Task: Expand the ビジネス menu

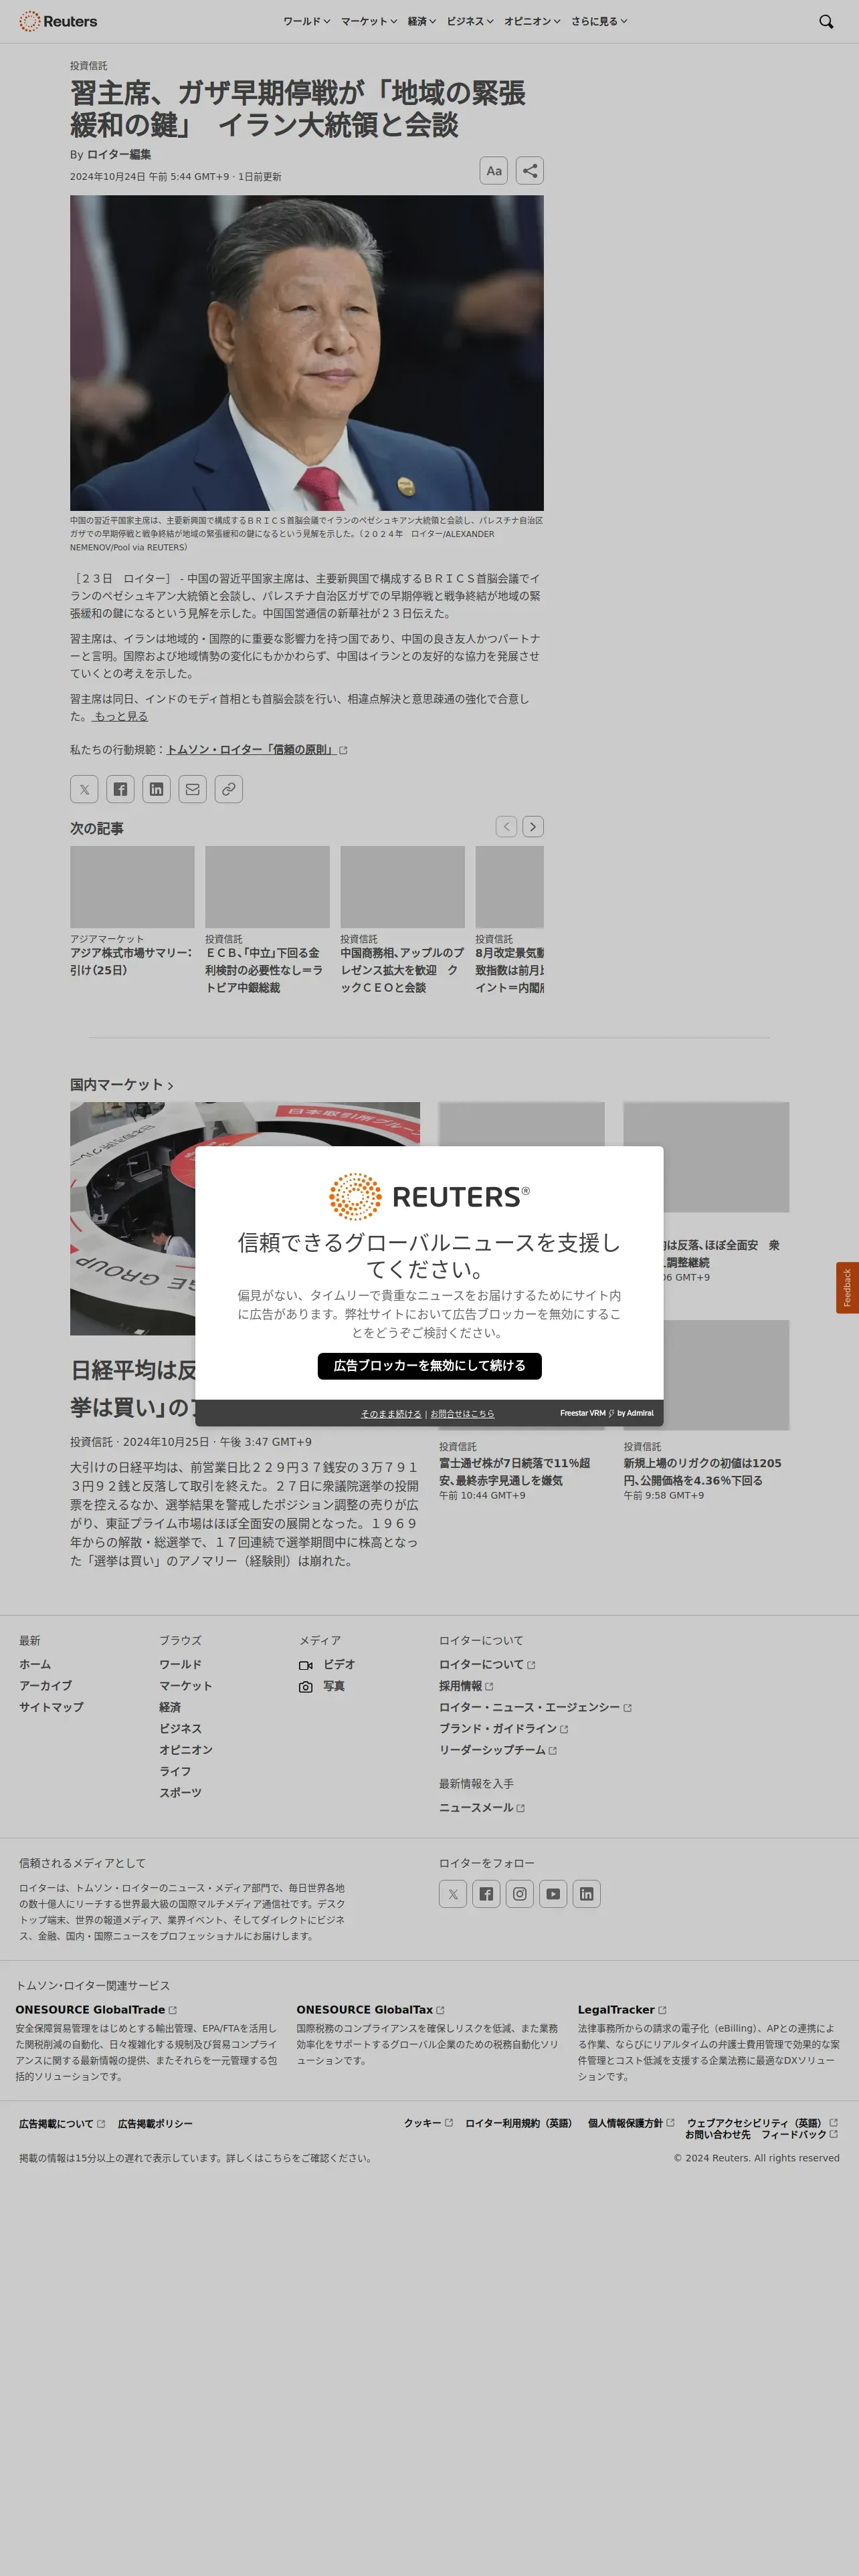Action: click(470, 21)
